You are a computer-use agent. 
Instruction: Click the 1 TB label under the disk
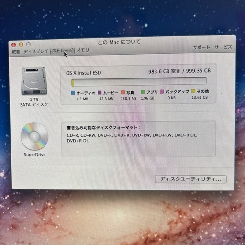point(34,100)
